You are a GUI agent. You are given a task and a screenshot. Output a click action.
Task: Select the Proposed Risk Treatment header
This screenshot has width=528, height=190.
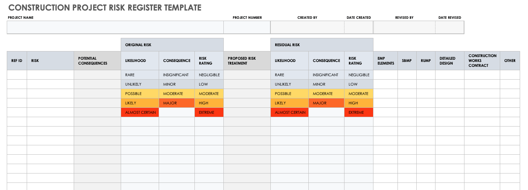click(x=247, y=60)
